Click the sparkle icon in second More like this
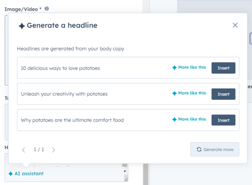Viewport: 252px width, 185px height. (x=175, y=93)
